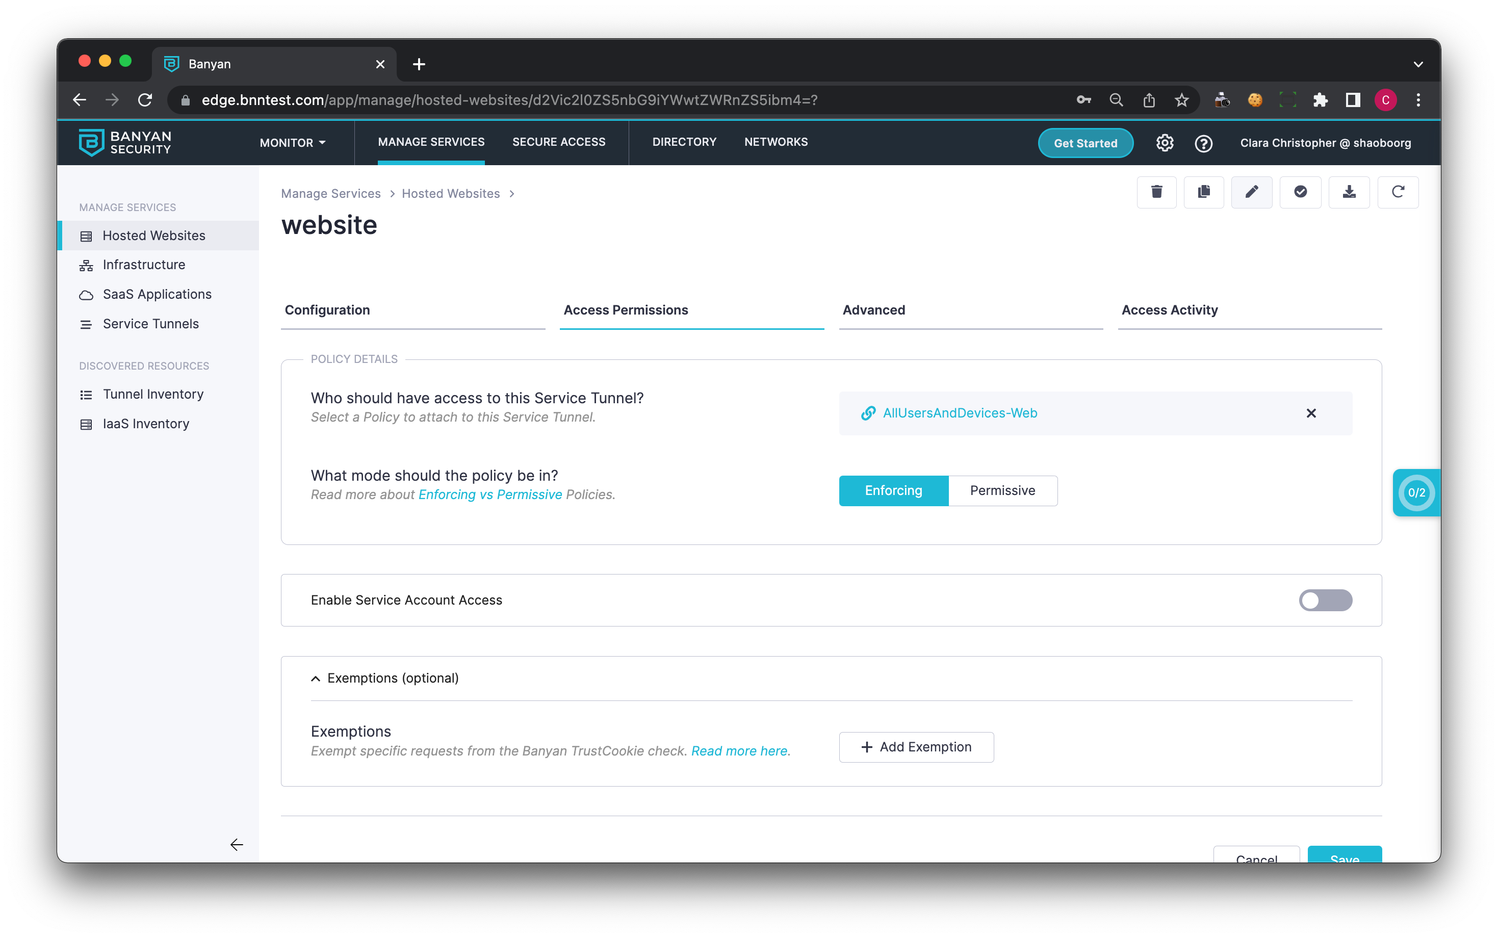Select Permissive policy mode
This screenshot has width=1498, height=938.
(x=1002, y=491)
